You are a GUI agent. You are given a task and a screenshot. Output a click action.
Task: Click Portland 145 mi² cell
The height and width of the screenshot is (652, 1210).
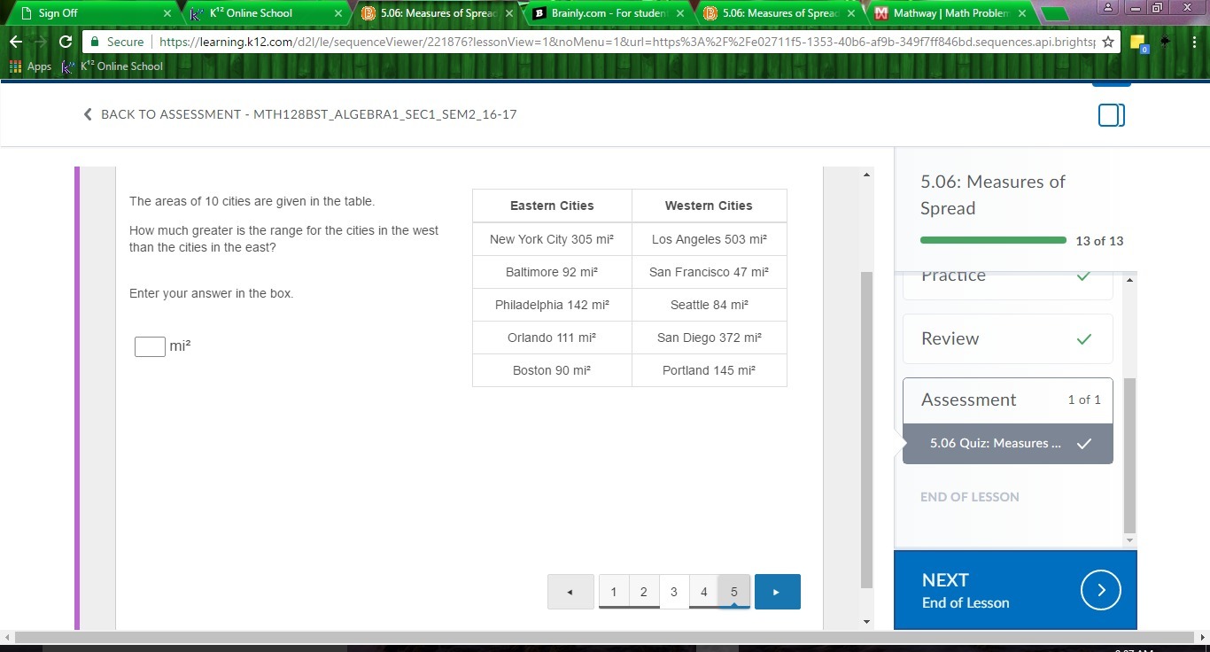tap(709, 370)
